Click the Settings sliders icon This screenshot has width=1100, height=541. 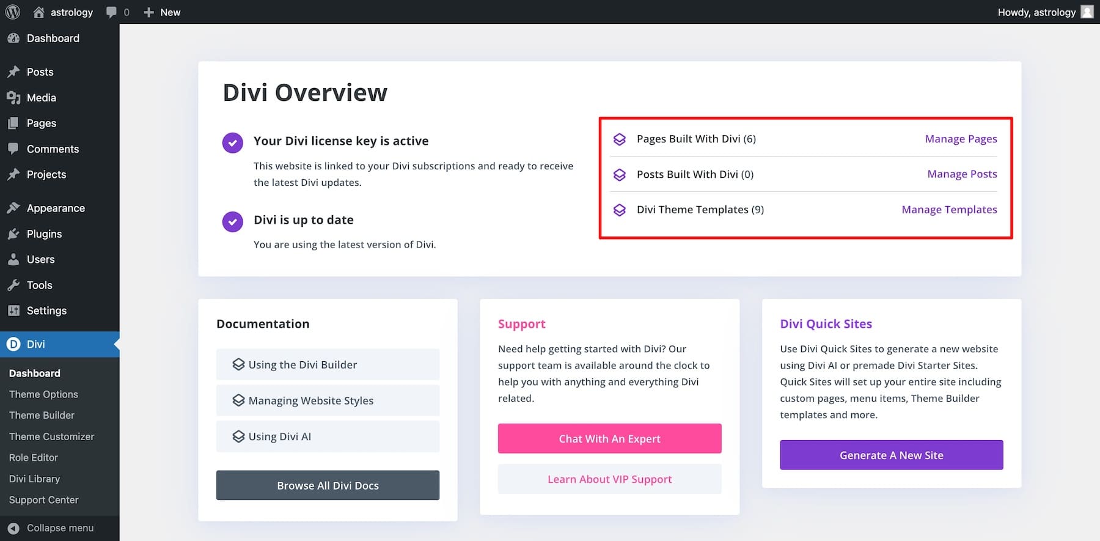[x=13, y=311]
